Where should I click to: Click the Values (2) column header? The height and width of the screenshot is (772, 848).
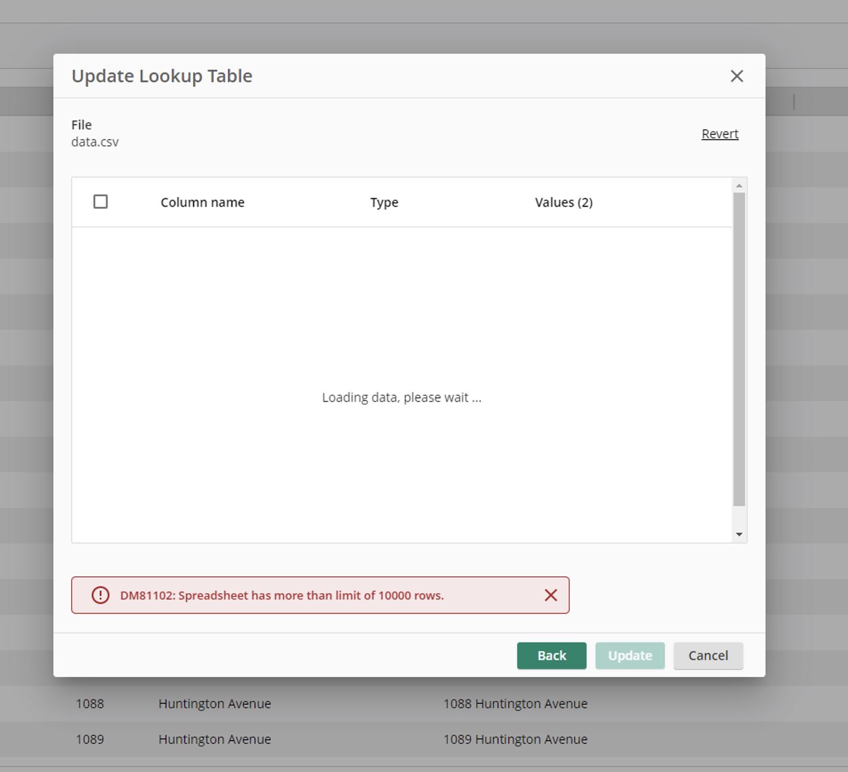[564, 202]
